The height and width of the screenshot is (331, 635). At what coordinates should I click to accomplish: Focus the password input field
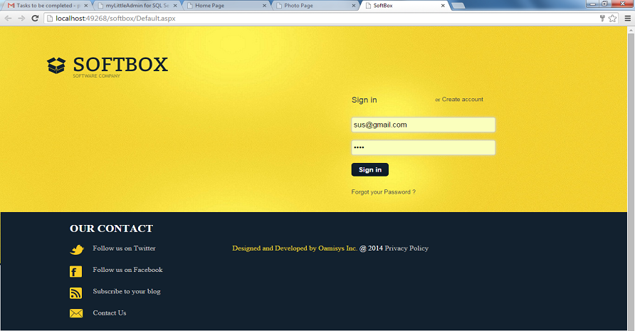[423, 147]
